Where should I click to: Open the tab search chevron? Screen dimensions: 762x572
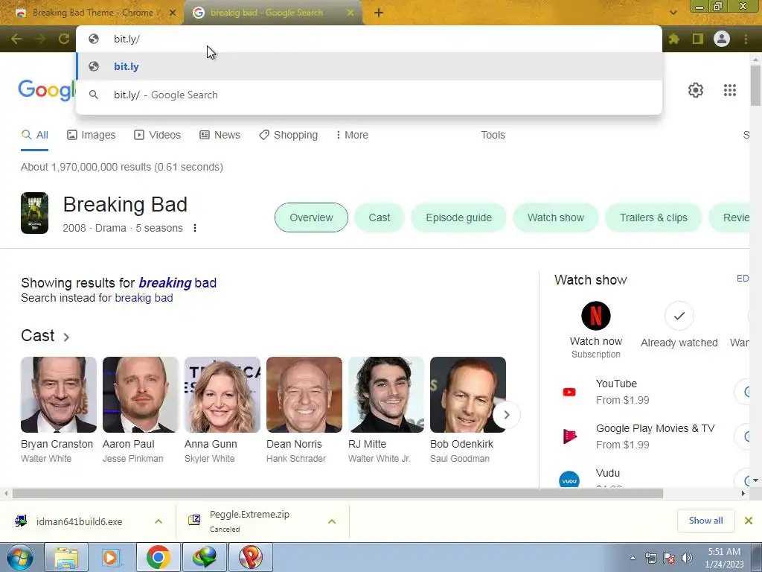pyautogui.click(x=673, y=13)
